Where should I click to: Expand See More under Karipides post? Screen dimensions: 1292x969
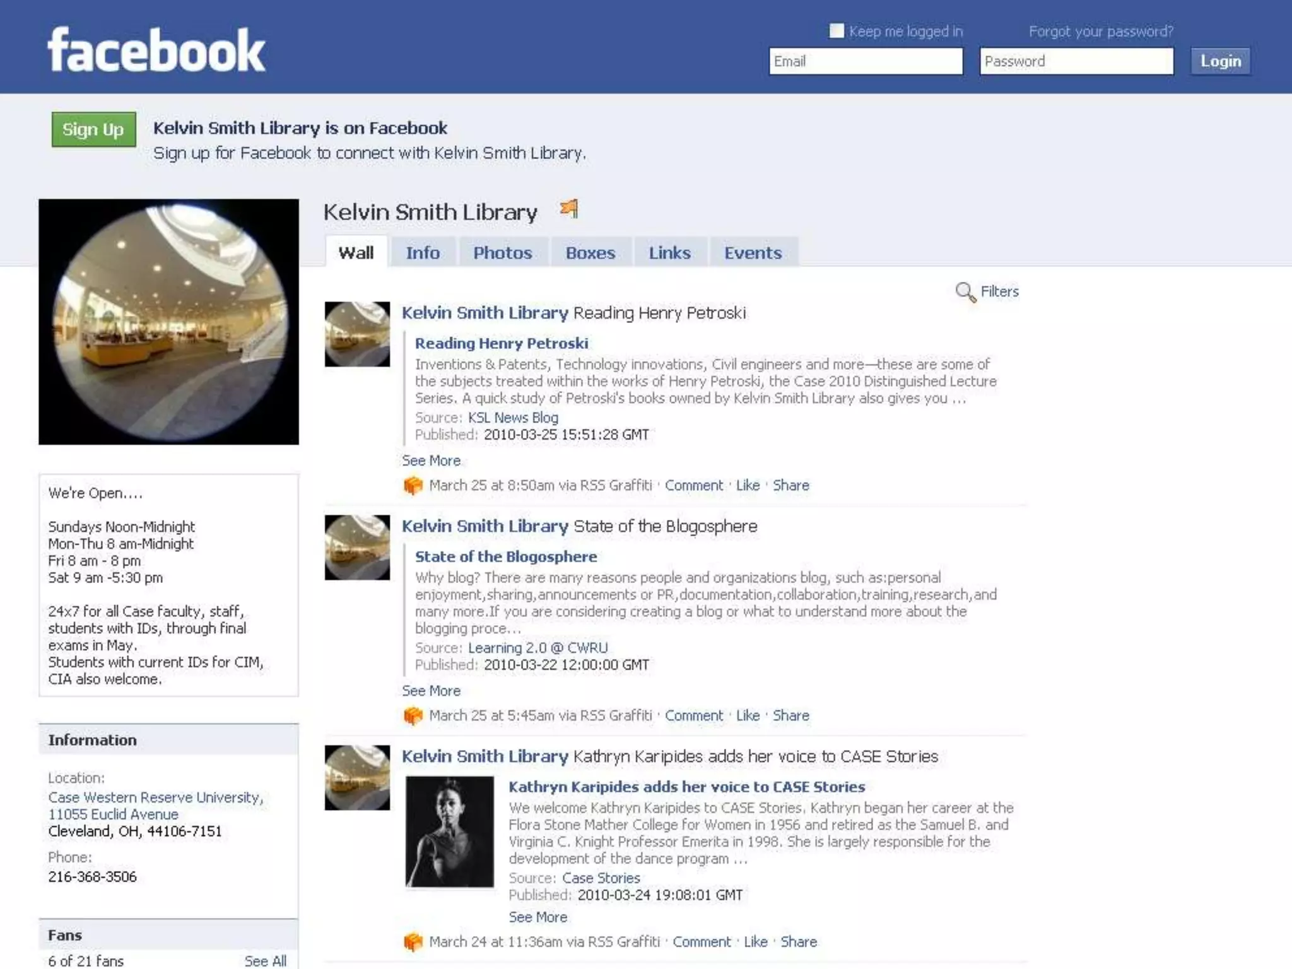pyautogui.click(x=538, y=917)
